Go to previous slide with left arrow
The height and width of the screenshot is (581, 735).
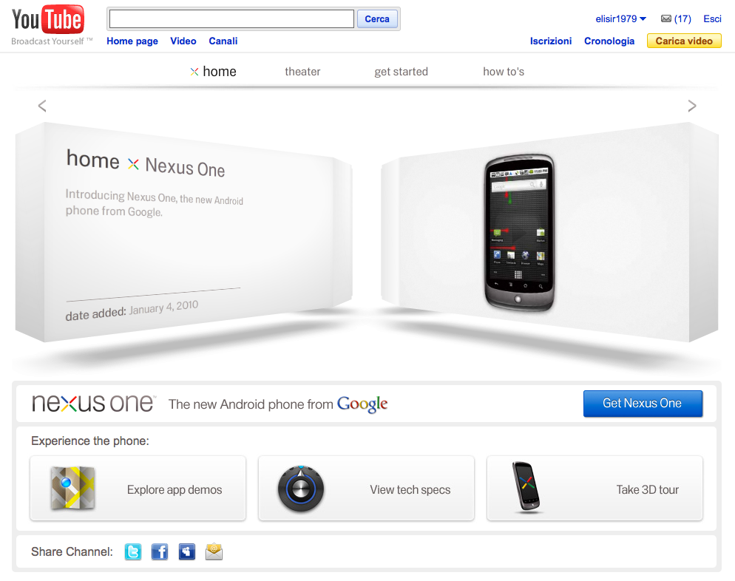[x=42, y=106]
